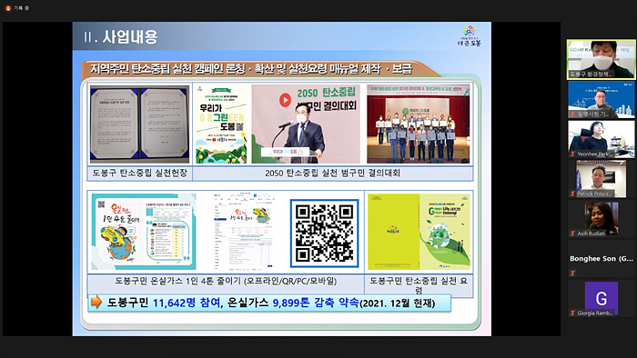Image resolution: width=637 pixels, height=358 pixels.
Task: Click the slide title 사업내용
Action: click(129, 37)
